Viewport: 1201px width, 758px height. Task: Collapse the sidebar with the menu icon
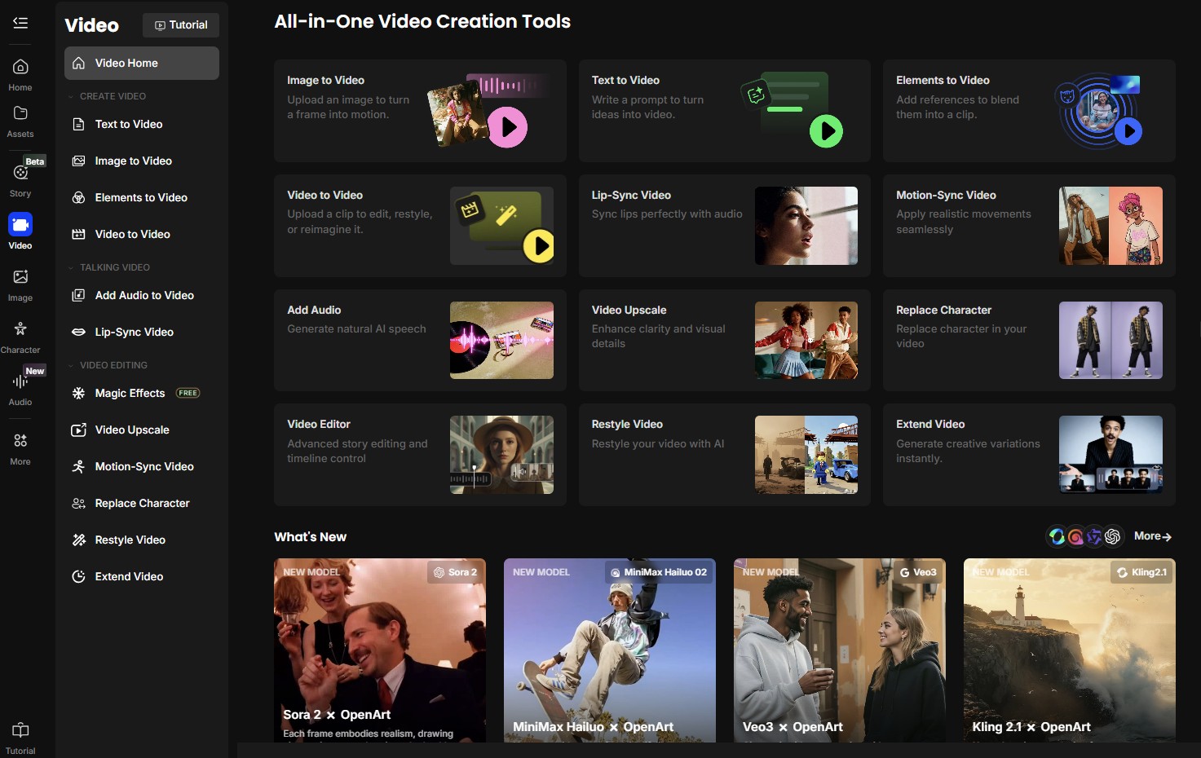pyautogui.click(x=20, y=23)
